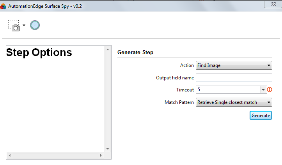The width and height of the screenshot is (282, 165).
Task: Click the Generate button
Action: [x=261, y=116]
